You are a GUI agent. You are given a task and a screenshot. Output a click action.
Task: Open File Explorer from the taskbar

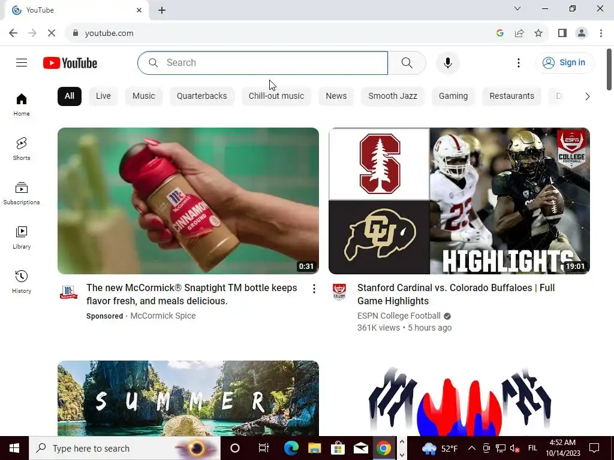click(314, 448)
